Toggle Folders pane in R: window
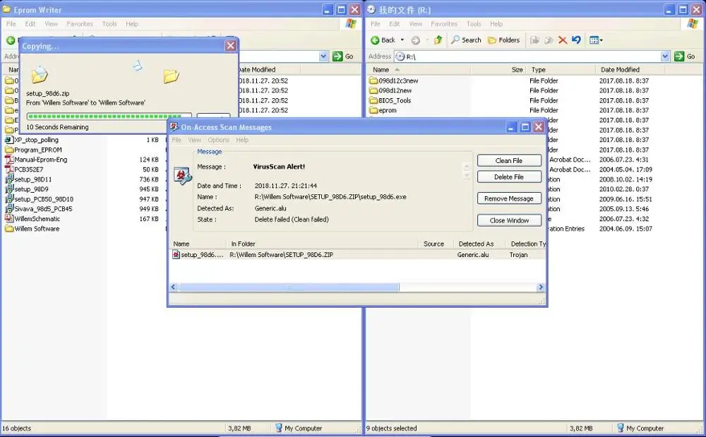This screenshot has width=706, height=437. [x=504, y=40]
